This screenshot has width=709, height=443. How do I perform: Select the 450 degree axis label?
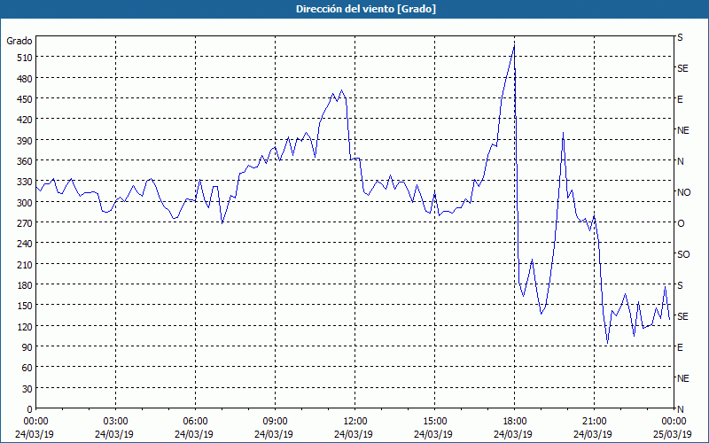[x=25, y=99]
